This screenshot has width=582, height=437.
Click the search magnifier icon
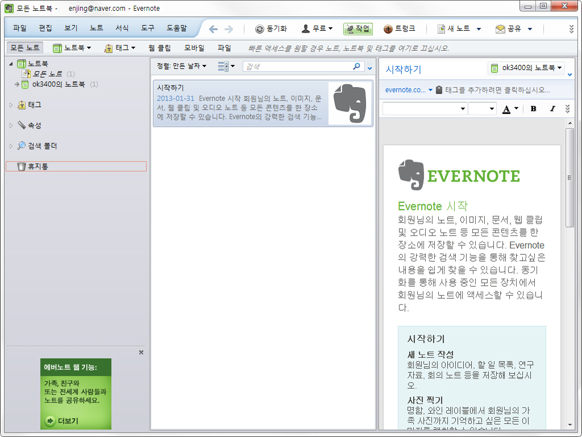[357, 66]
